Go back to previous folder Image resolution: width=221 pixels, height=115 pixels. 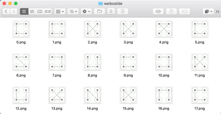[x=6, y=11]
